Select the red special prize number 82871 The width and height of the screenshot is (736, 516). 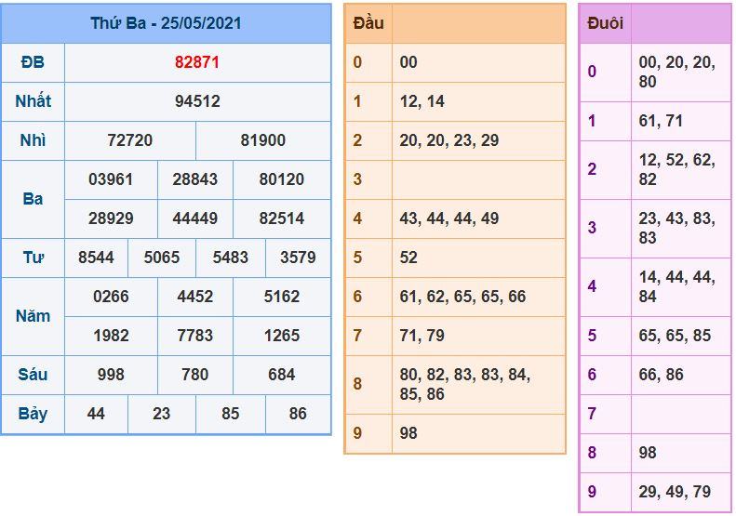pyautogui.click(x=197, y=62)
